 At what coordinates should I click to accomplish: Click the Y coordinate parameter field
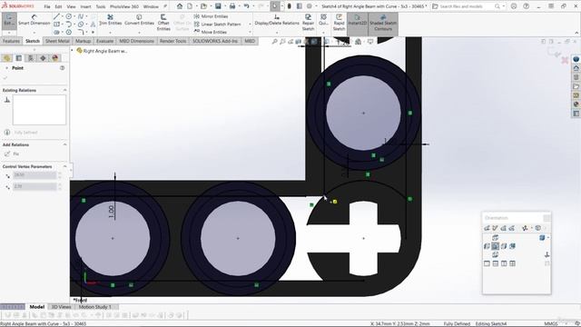pyautogui.click(x=34, y=186)
